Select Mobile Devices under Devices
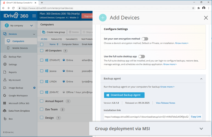 point(20,48)
